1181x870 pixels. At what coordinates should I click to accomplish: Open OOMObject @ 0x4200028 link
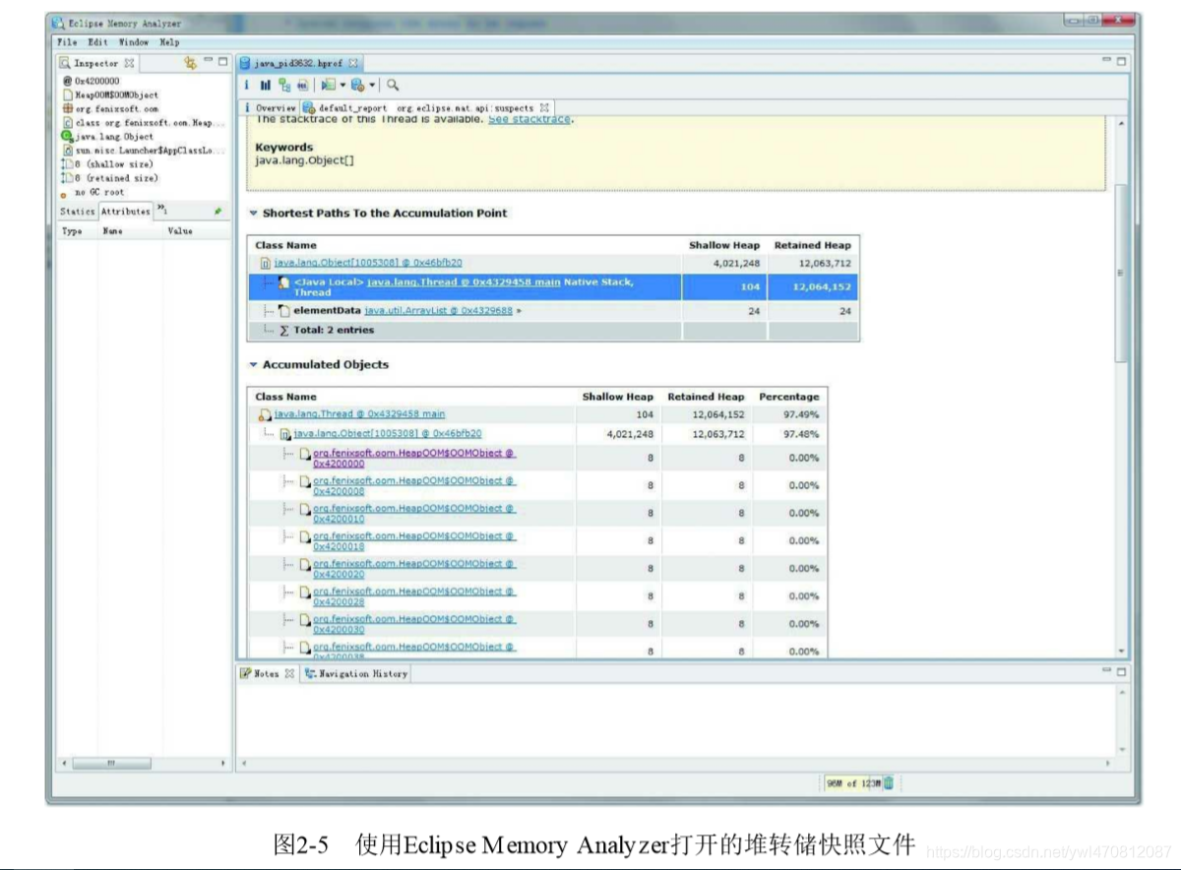coord(413,595)
